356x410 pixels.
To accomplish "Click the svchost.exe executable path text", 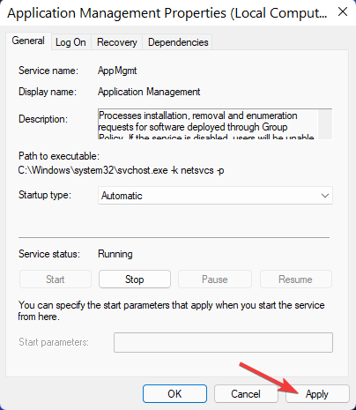I will click(121, 170).
